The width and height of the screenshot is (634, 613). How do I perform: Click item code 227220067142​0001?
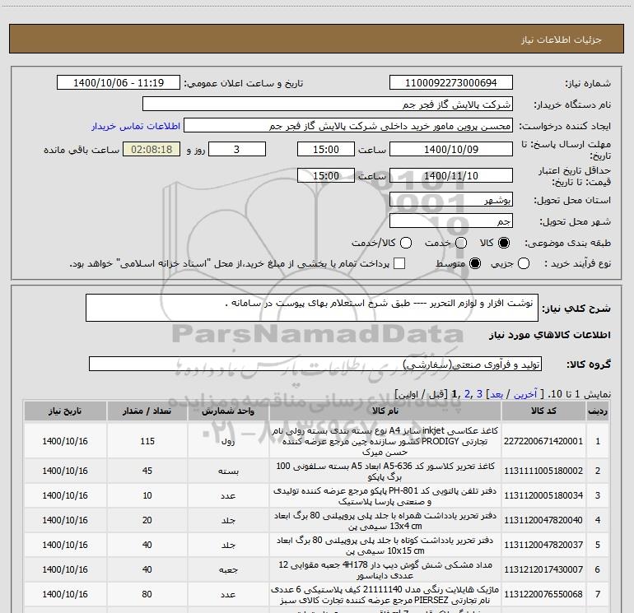tap(543, 441)
